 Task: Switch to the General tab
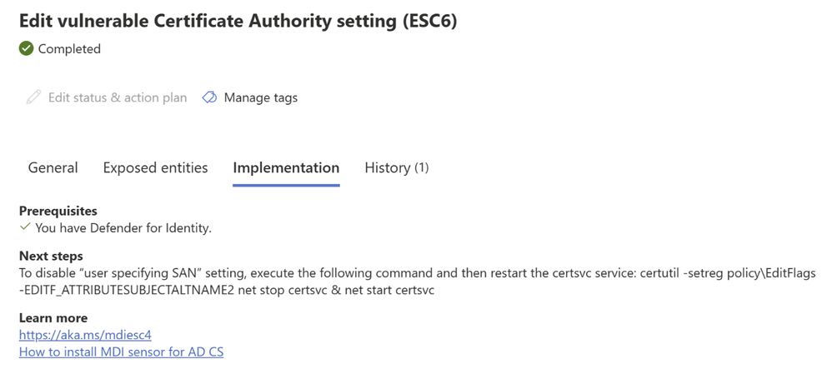[x=53, y=168]
